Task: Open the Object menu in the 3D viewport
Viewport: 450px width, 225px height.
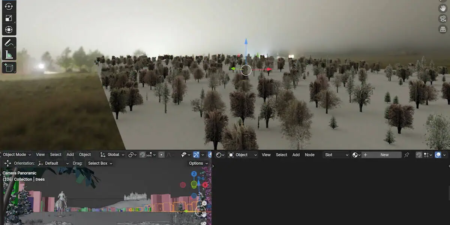Action: [85, 154]
